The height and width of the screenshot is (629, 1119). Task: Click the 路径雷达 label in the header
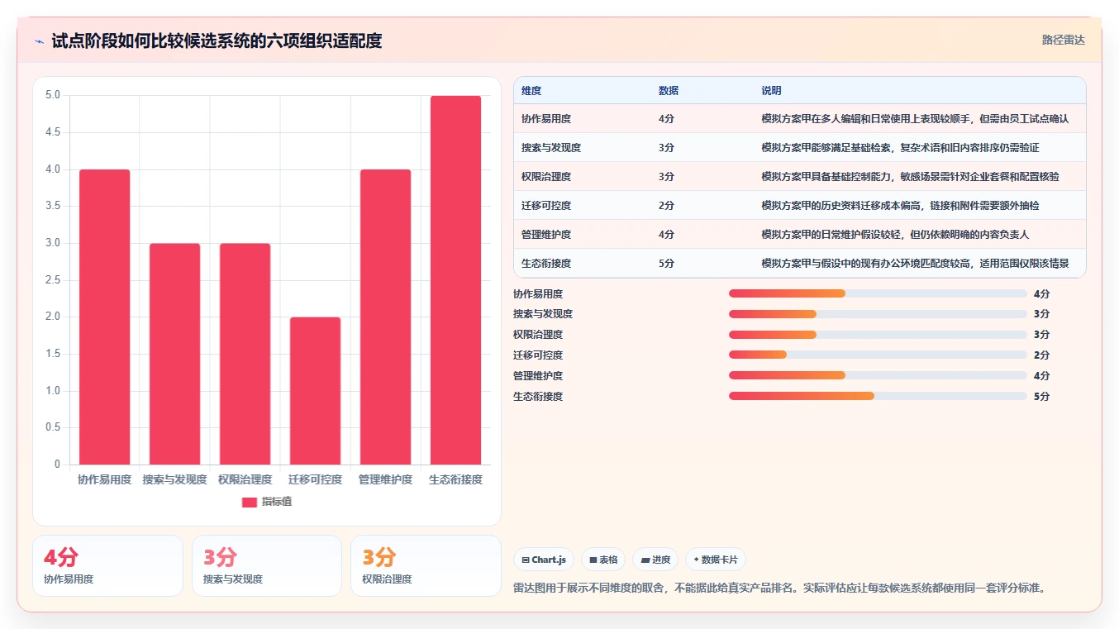[x=1063, y=40]
